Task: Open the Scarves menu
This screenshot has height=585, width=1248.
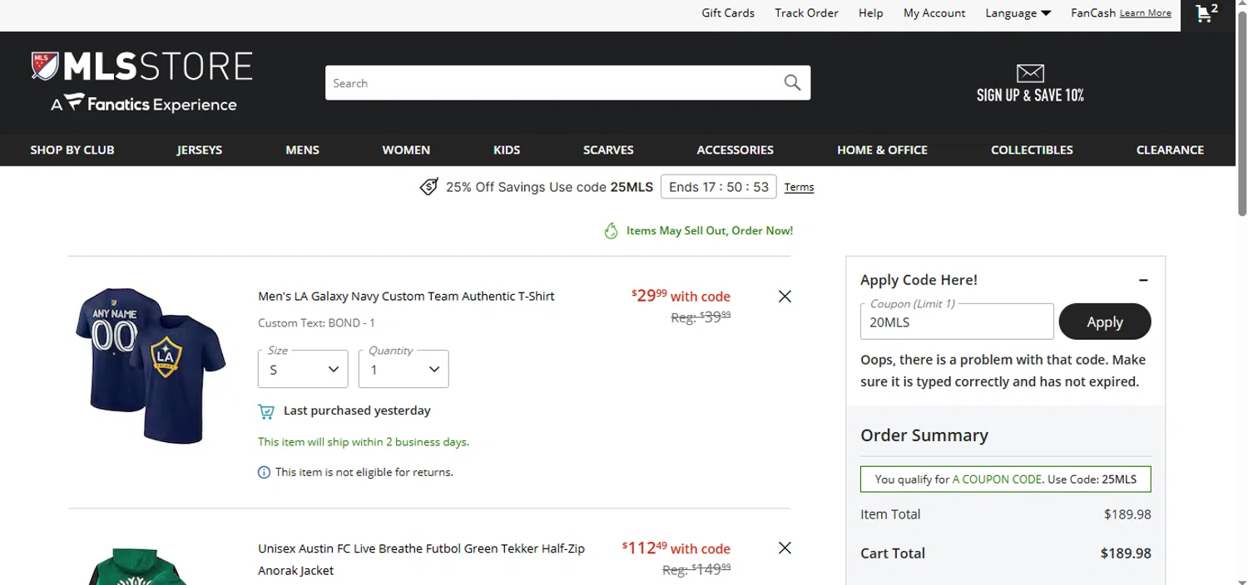Action: coord(608,150)
